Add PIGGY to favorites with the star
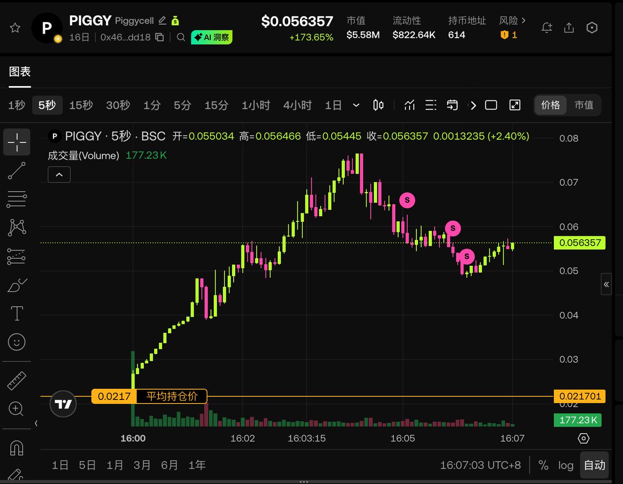The height and width of the screenshot is (484, 623). [x=15, y=27]
